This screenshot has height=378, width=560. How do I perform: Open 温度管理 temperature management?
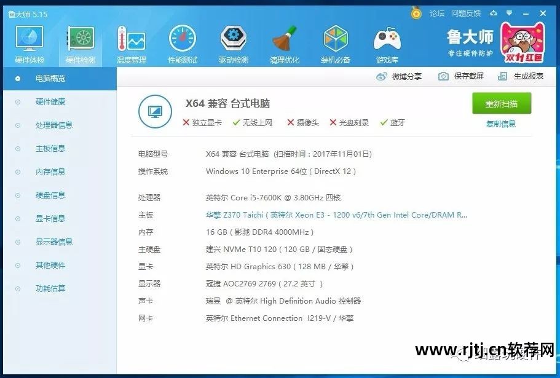(131, 45)
